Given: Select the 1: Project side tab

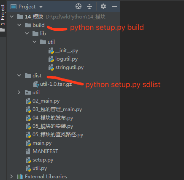Looking at the screenshot, I should coord(3,15).
